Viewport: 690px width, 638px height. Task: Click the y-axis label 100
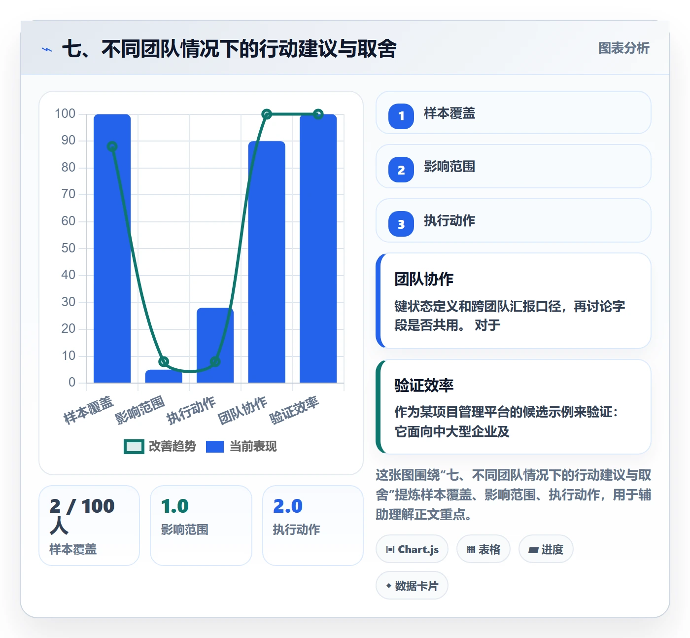click(x=65, y=114)
